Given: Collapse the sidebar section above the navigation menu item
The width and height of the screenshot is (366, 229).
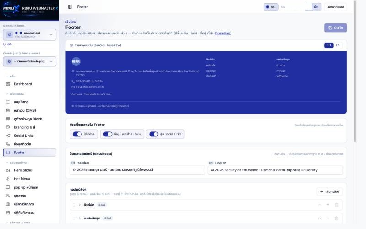Looking at the screenshot, I should [15, 94].
